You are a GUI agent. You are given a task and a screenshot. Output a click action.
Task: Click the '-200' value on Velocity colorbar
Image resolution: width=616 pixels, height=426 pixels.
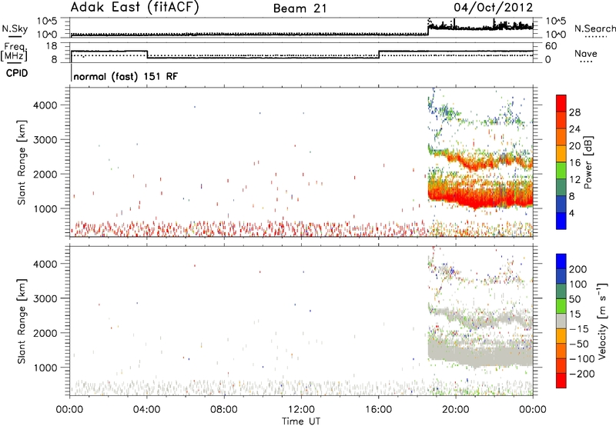(581, 374)
